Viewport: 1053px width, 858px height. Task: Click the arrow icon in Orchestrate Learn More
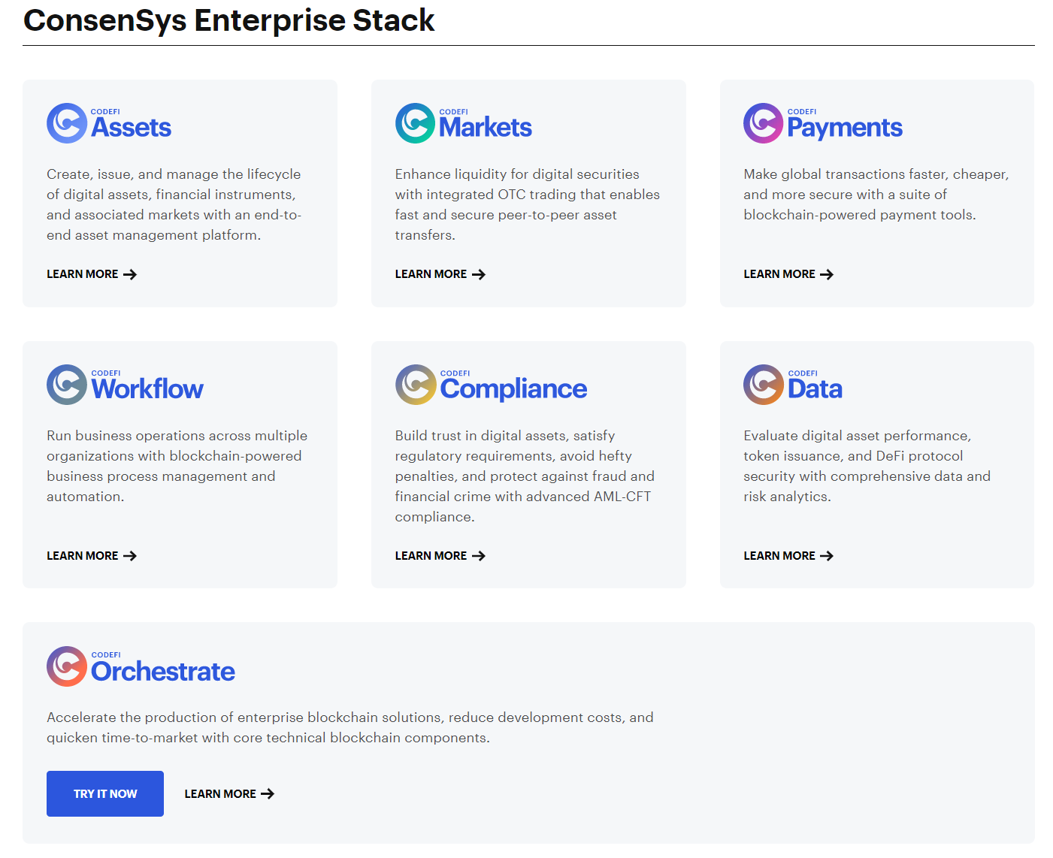(268, 794)
